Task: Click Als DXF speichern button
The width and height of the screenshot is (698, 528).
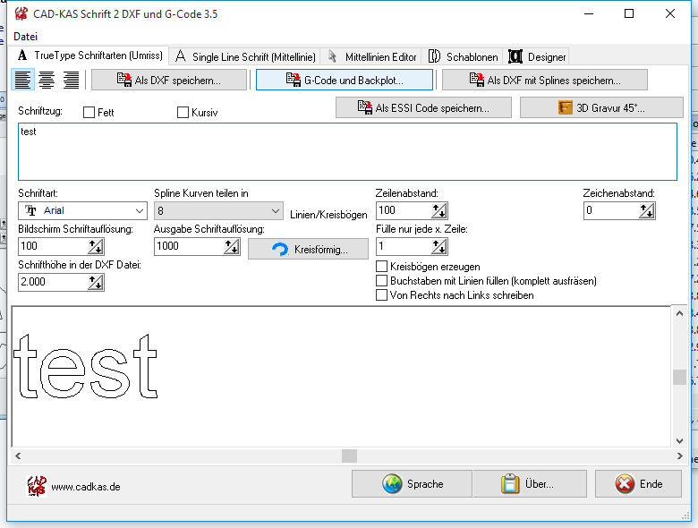Action: [169, 81]
